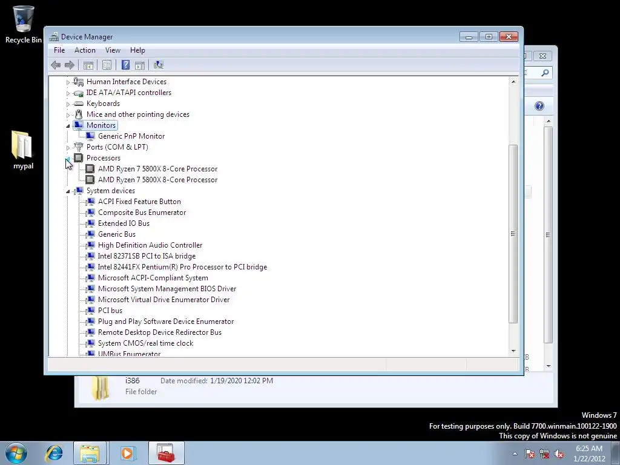Select Microsoft Virtual Drive Enumerator Driver
Viewport: 620px width, 465px height.
pos(163,300)
